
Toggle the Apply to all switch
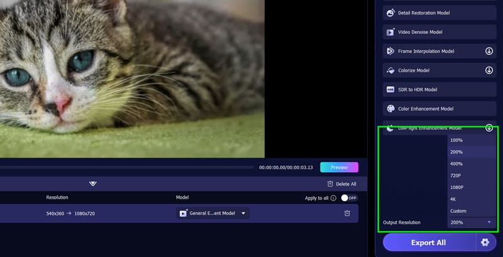pos(349,198)
